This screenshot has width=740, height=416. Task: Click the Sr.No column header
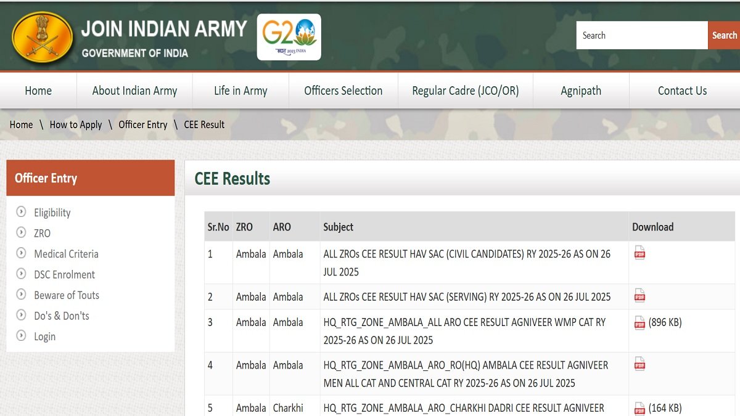pyautogui.click(x=218, y=227)
